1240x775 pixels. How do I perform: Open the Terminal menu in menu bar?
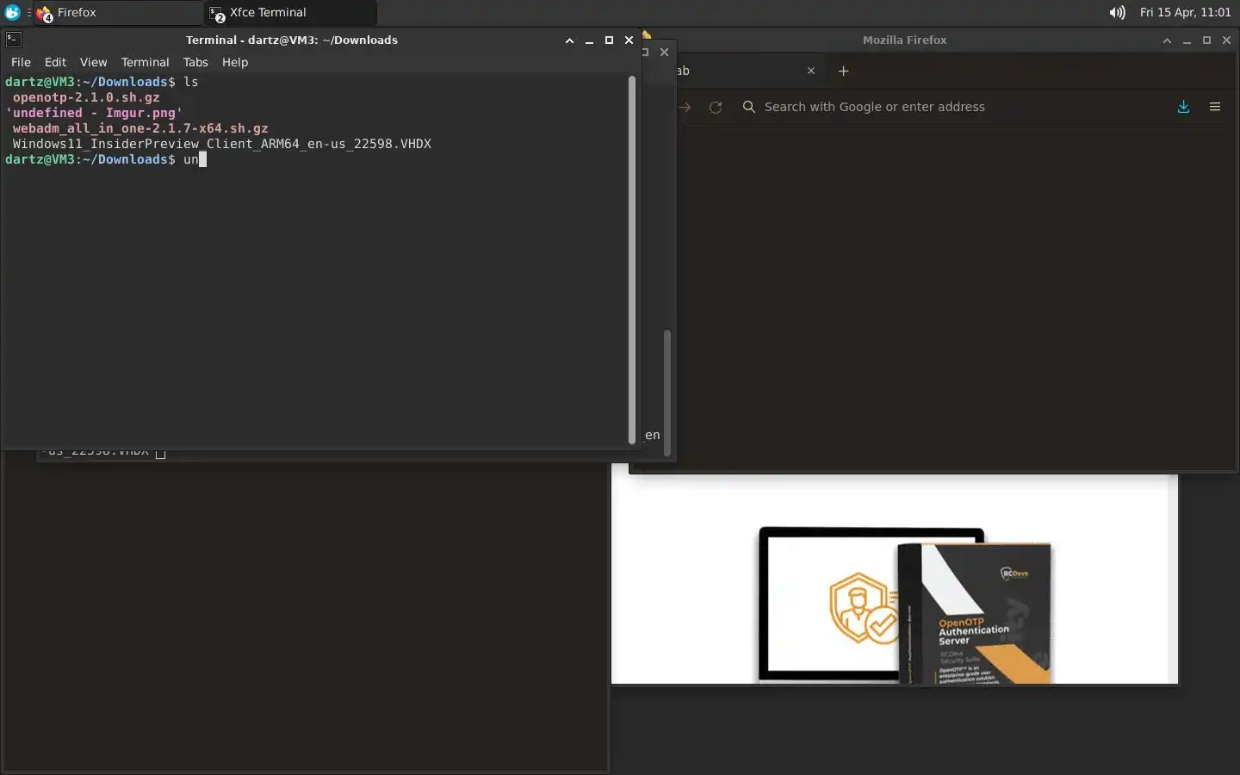pyautogui.click(x=145, y=62)
